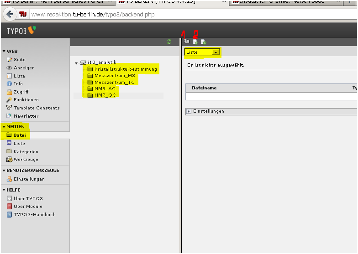Viewport: 358px width, 254px height.
Task: Click the create new folder toolbar icon
Action: pyautogui.click(x=187, y=41)
